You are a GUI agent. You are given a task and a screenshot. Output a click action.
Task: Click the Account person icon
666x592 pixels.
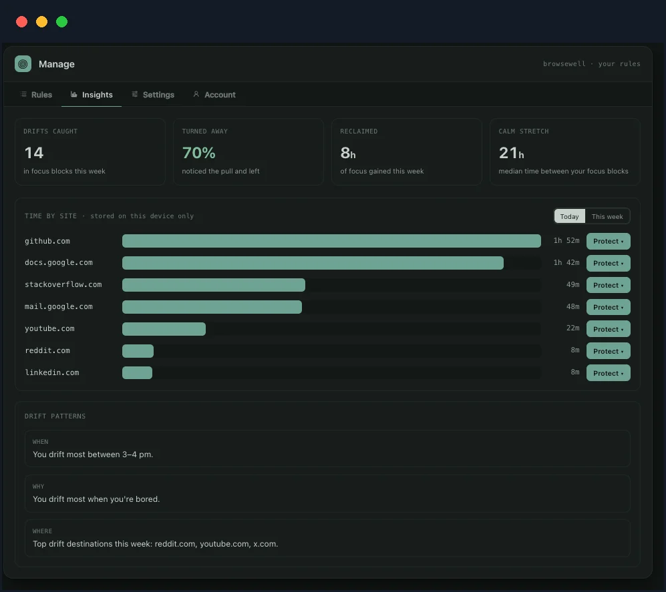pyautogui.click(x=196, y=94)
